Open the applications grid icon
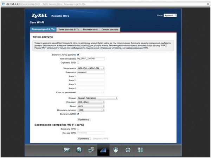The width and height of the screenshot is (211, 158). pyautogui.click(x=140, y=150)
